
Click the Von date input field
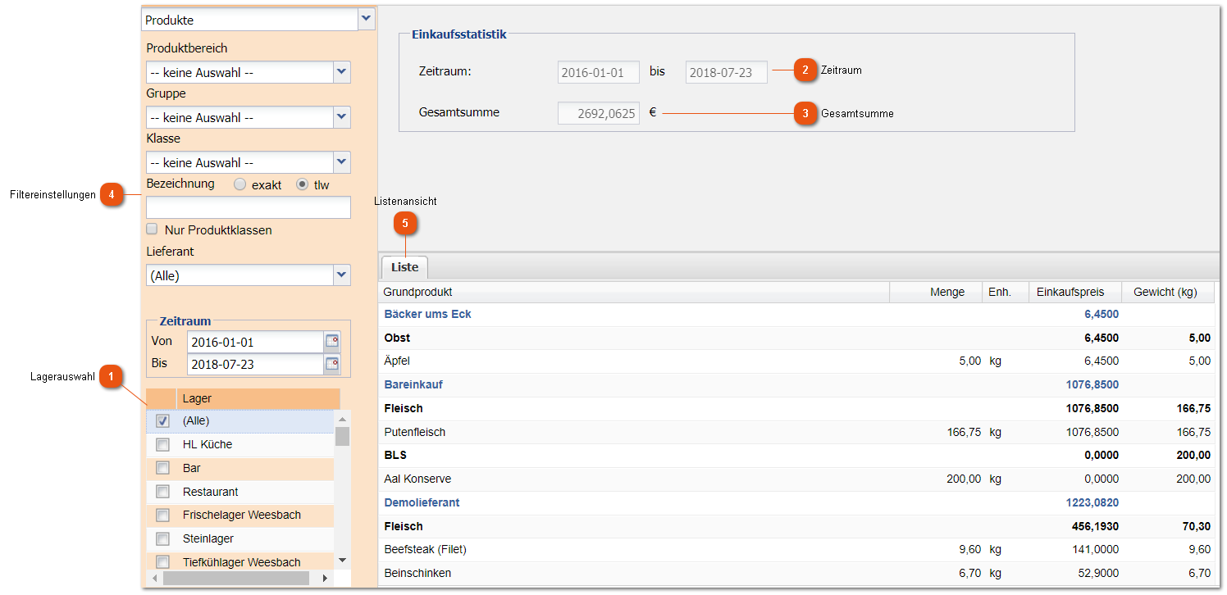coord(255,342)
